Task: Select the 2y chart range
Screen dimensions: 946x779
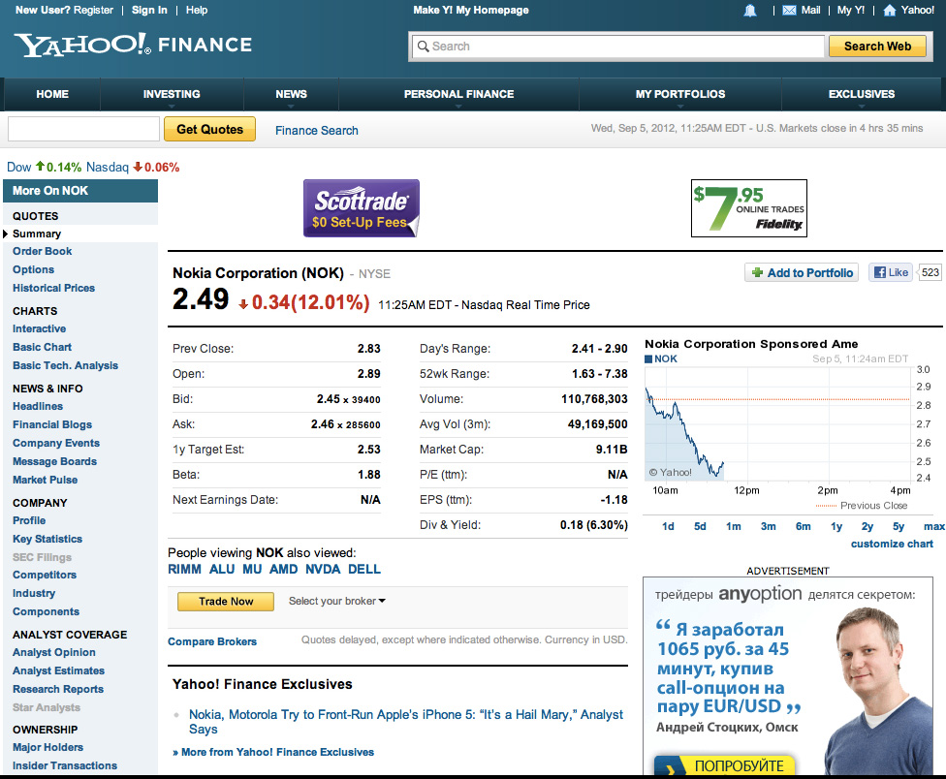Action: (x=867, y=526)
